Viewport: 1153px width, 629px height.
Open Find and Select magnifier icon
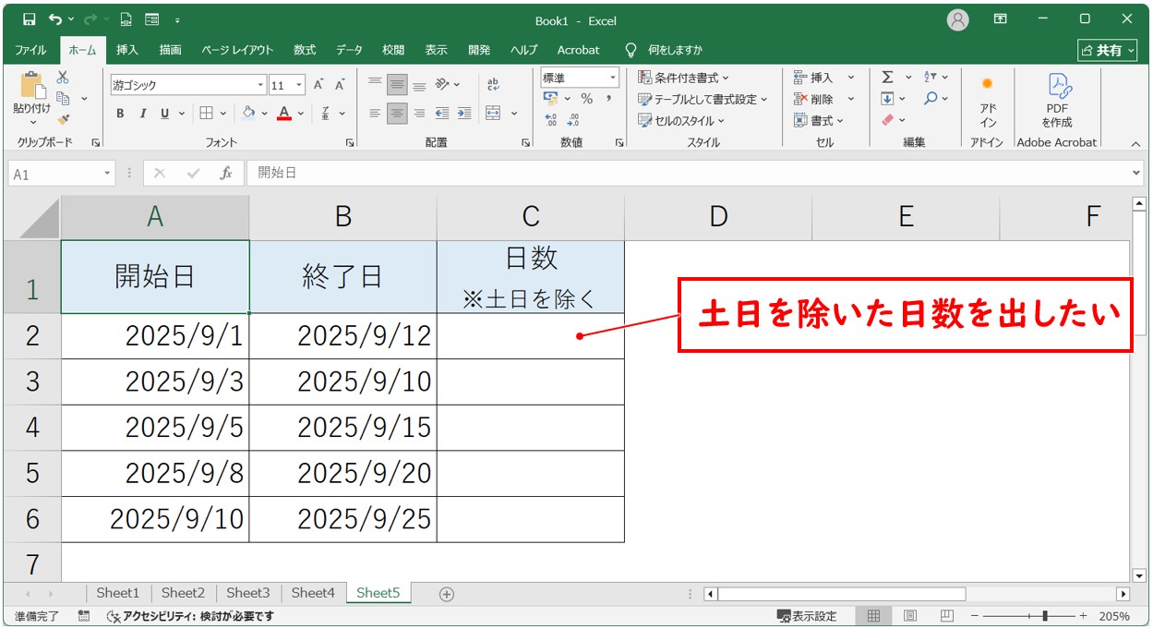click(931, 99)
